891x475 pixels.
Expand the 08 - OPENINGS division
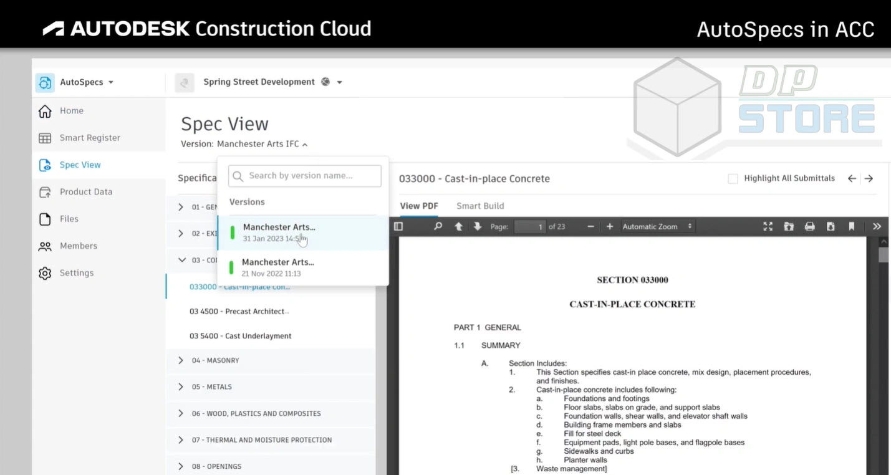point(181,466)
